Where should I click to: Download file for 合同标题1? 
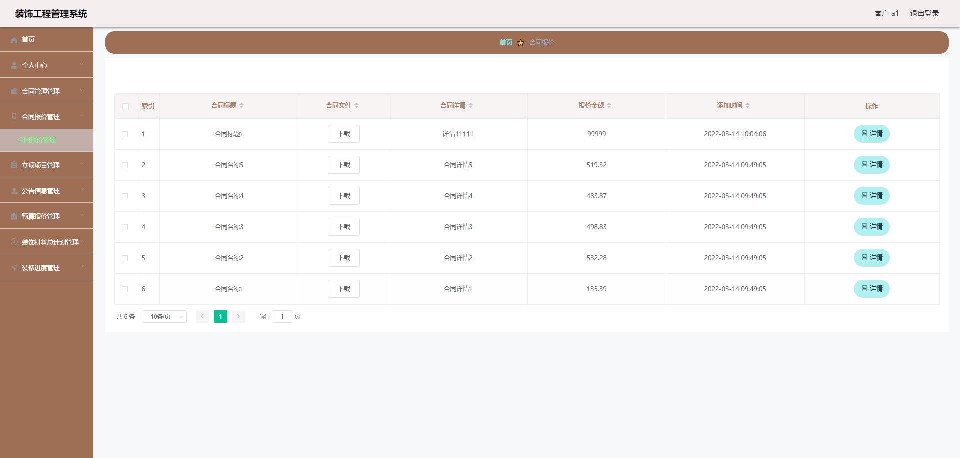pos(344,134)
